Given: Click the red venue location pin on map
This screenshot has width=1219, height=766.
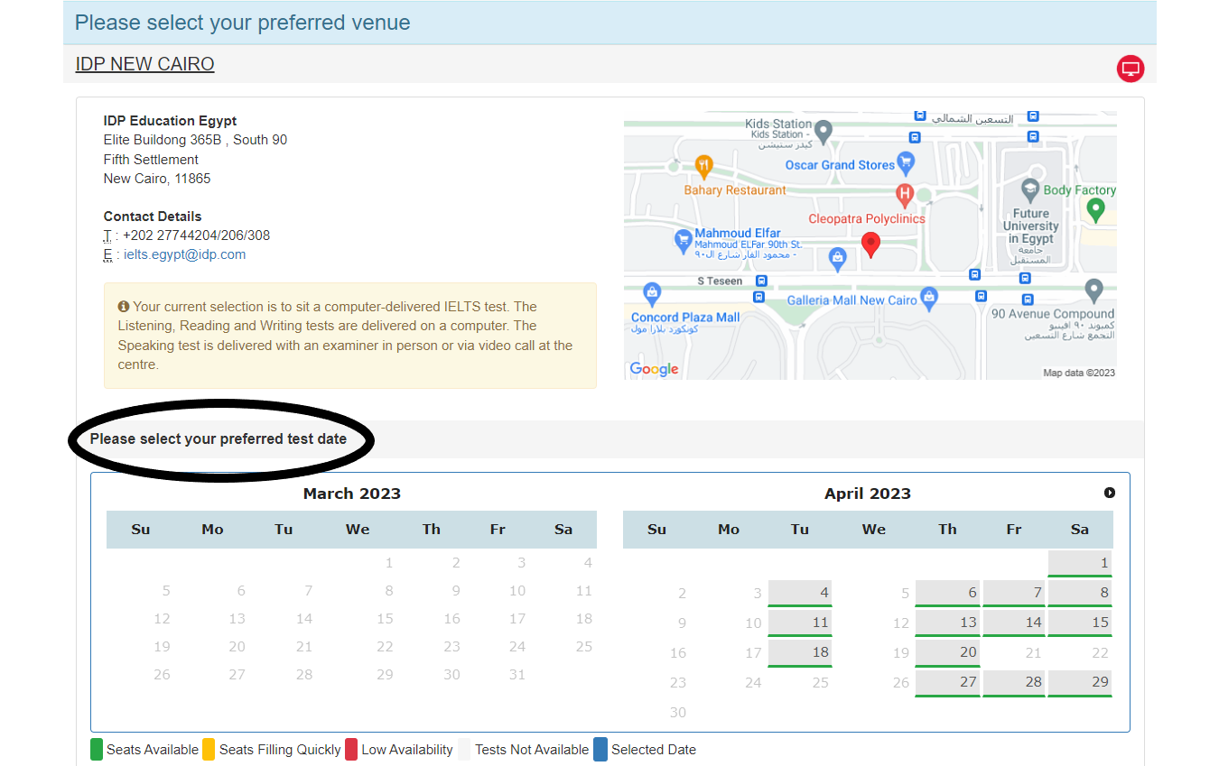Looking at the screenshot, I should 870,245.
